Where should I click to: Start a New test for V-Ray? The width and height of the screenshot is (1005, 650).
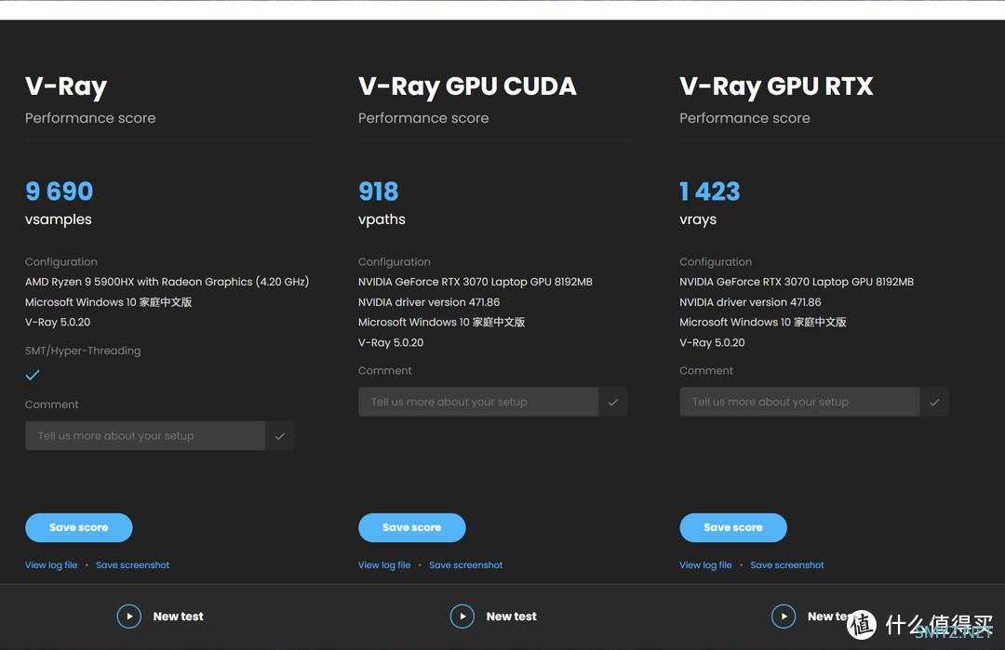pyautogui.click(x=178, y=617)
